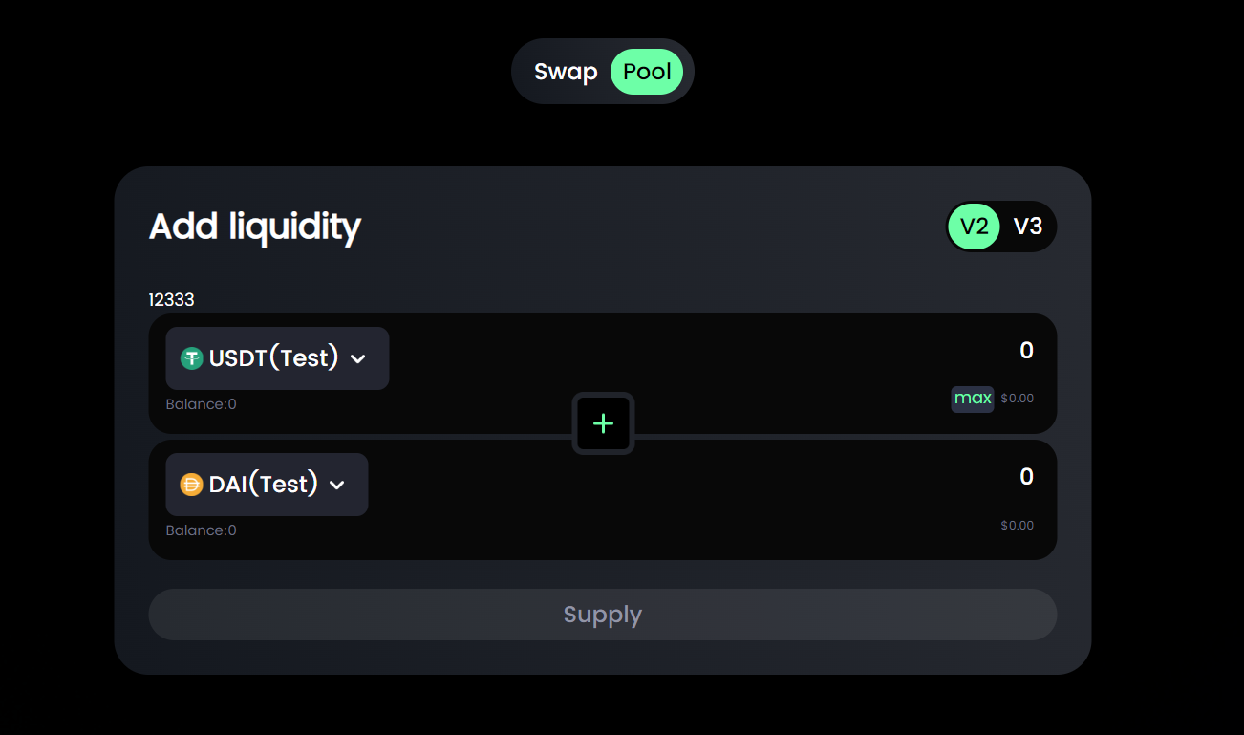This screenshot has height=735, width=1244.
Task: Click the USDT Balance:0 label
Action: (201, 404)
